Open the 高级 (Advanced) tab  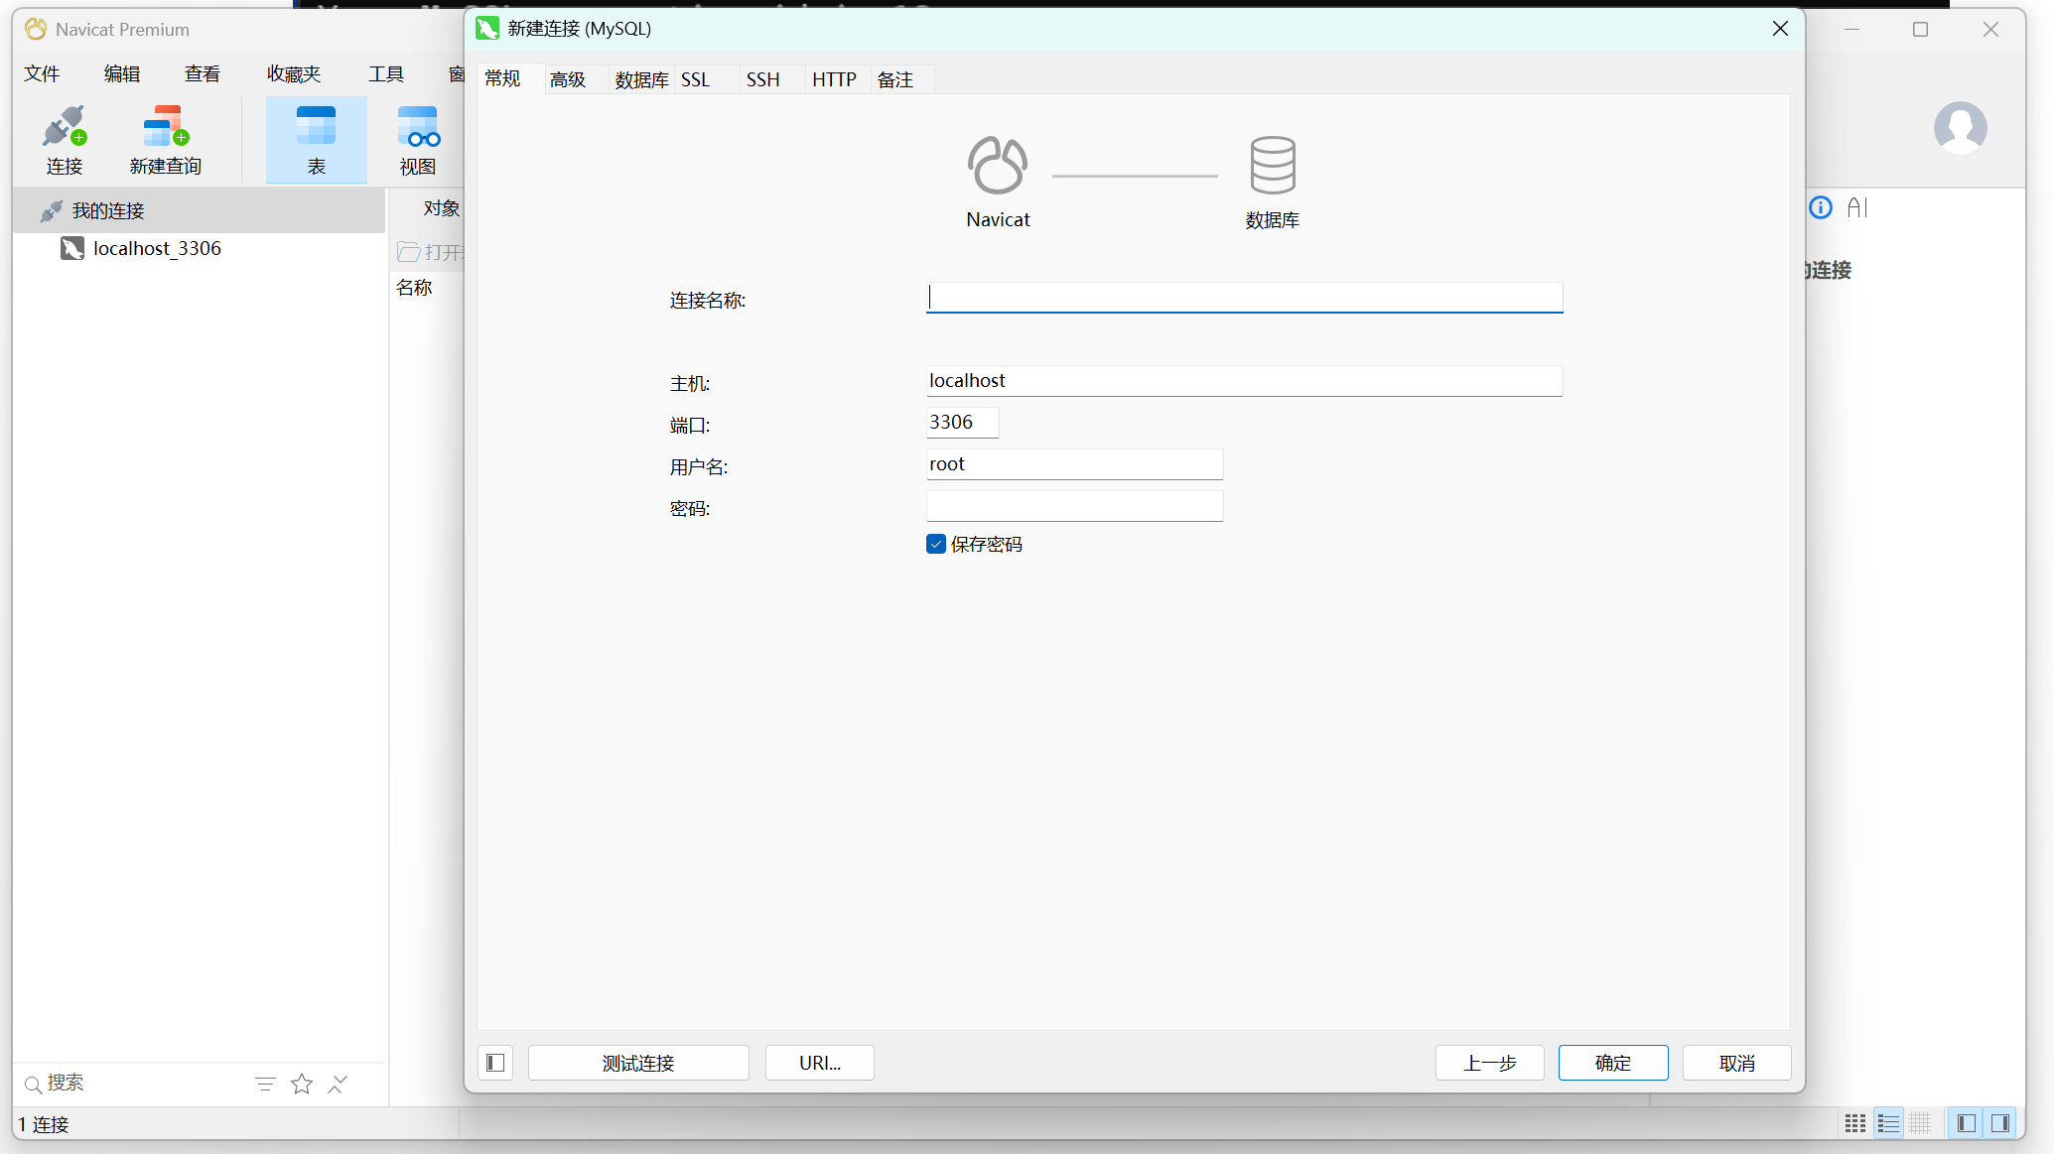[568, 79]
